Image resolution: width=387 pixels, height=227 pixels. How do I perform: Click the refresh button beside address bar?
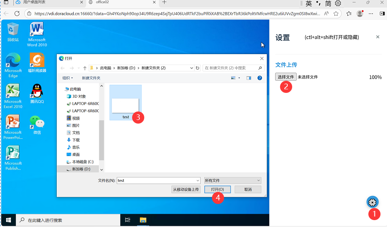[x=197, y=68]
